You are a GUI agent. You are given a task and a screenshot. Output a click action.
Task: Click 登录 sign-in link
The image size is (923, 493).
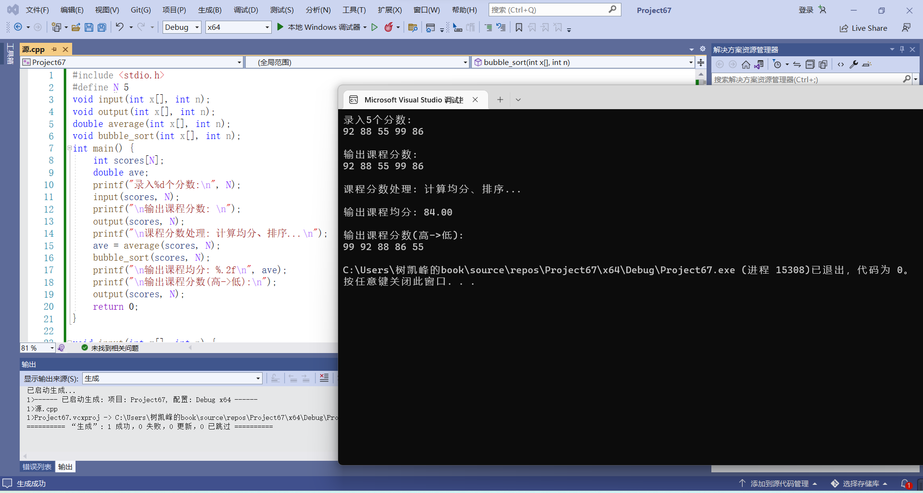point(806,10)
